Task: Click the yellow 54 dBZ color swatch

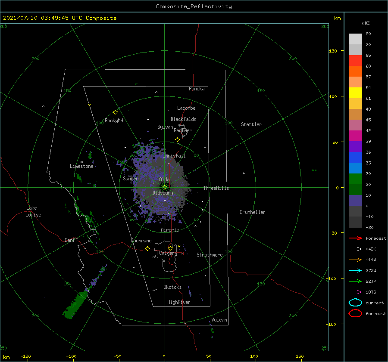Action: [355, 93]
